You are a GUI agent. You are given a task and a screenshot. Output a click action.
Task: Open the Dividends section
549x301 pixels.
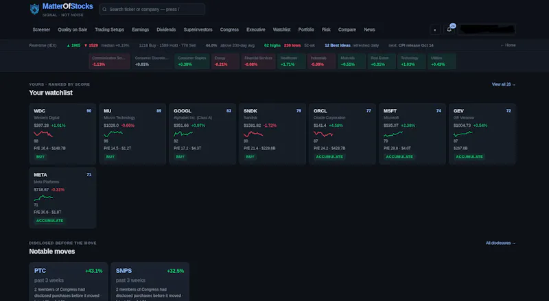166,29
